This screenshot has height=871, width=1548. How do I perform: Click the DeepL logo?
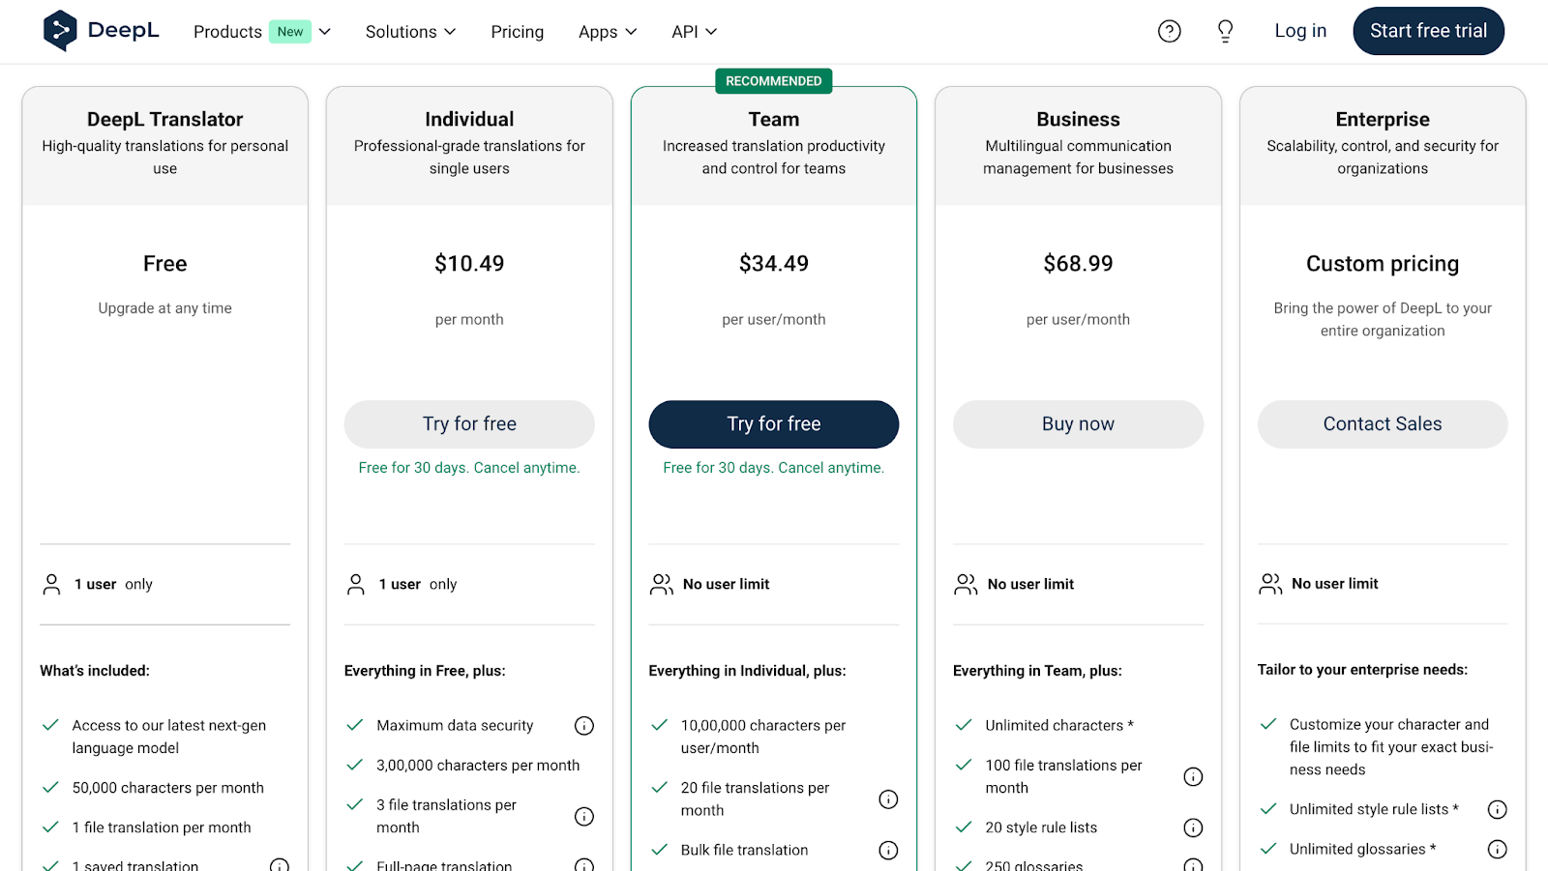[x=100, y=30]
